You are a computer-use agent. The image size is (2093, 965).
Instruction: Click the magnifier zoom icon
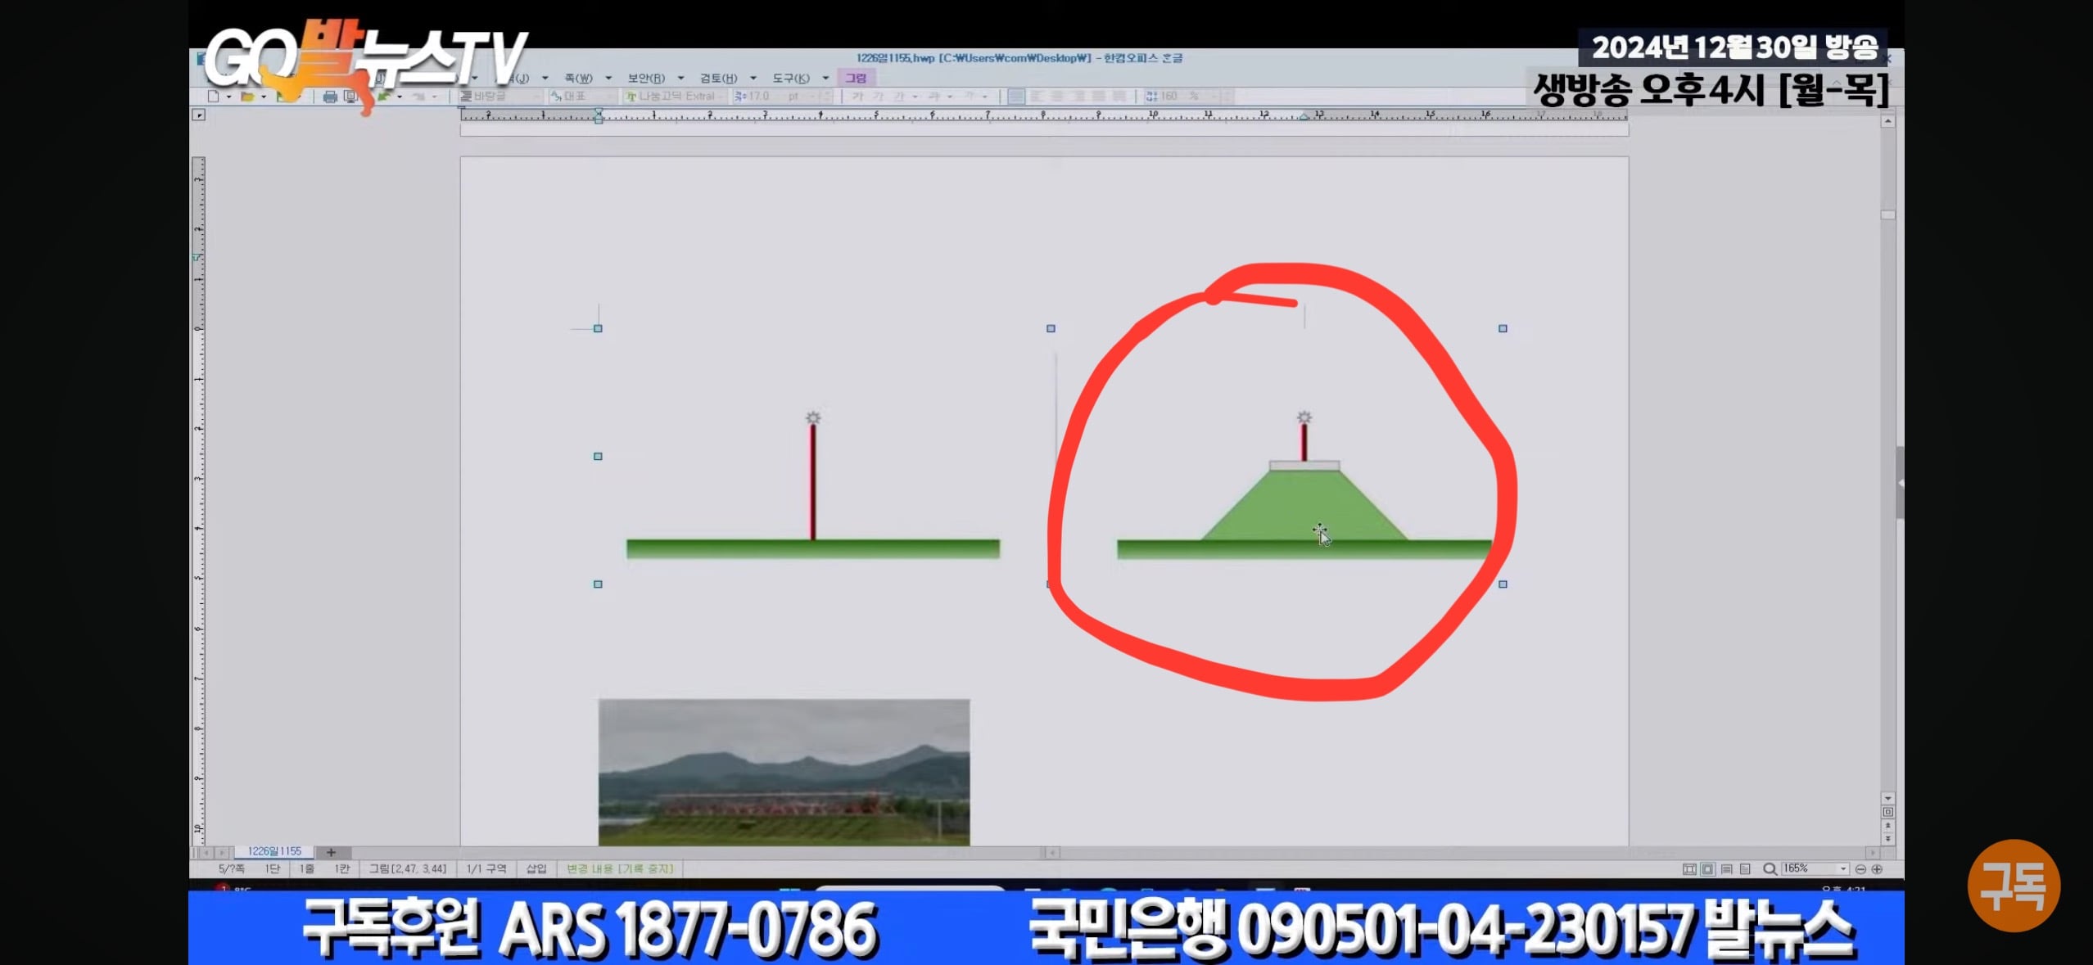pos(1770,869)
